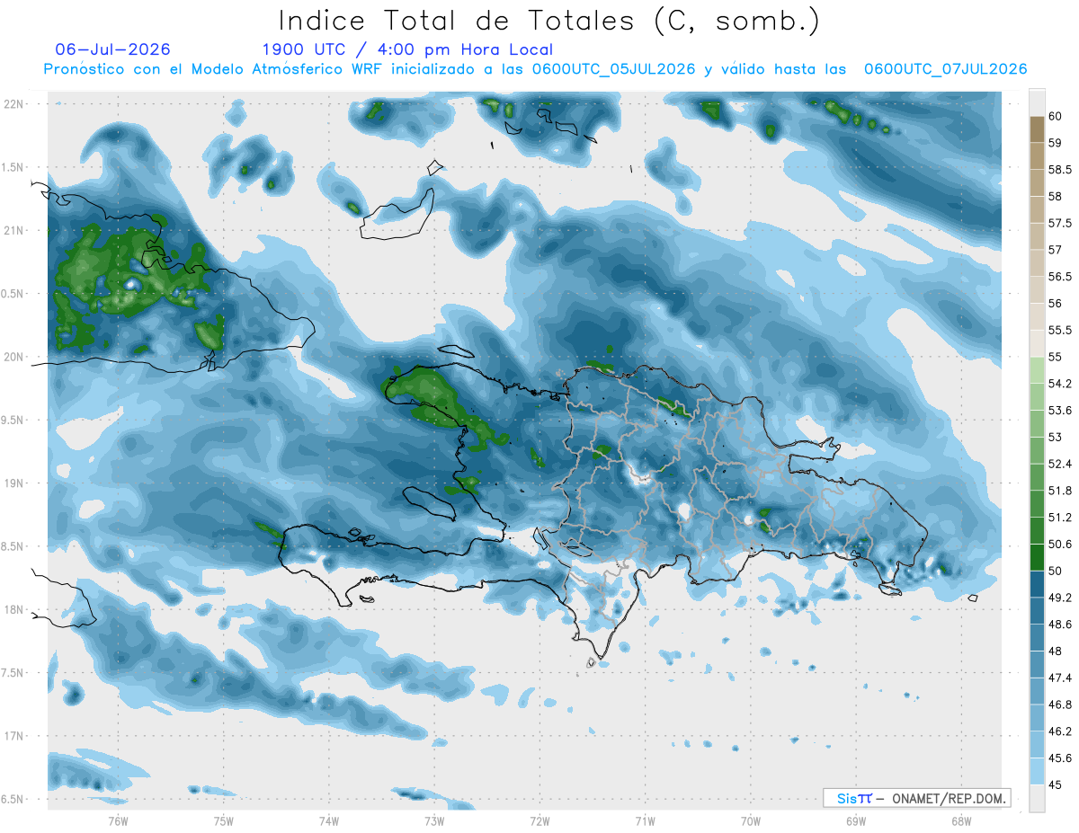Click the '58.5' value on the color scale
Image resolution: width=1079 pixels, height=833 pixels.
tap(1060, 169)
